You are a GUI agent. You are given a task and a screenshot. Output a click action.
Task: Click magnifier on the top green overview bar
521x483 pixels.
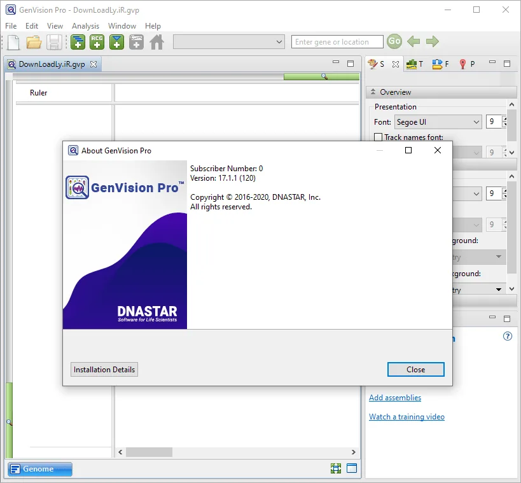(x=324, y=77)
